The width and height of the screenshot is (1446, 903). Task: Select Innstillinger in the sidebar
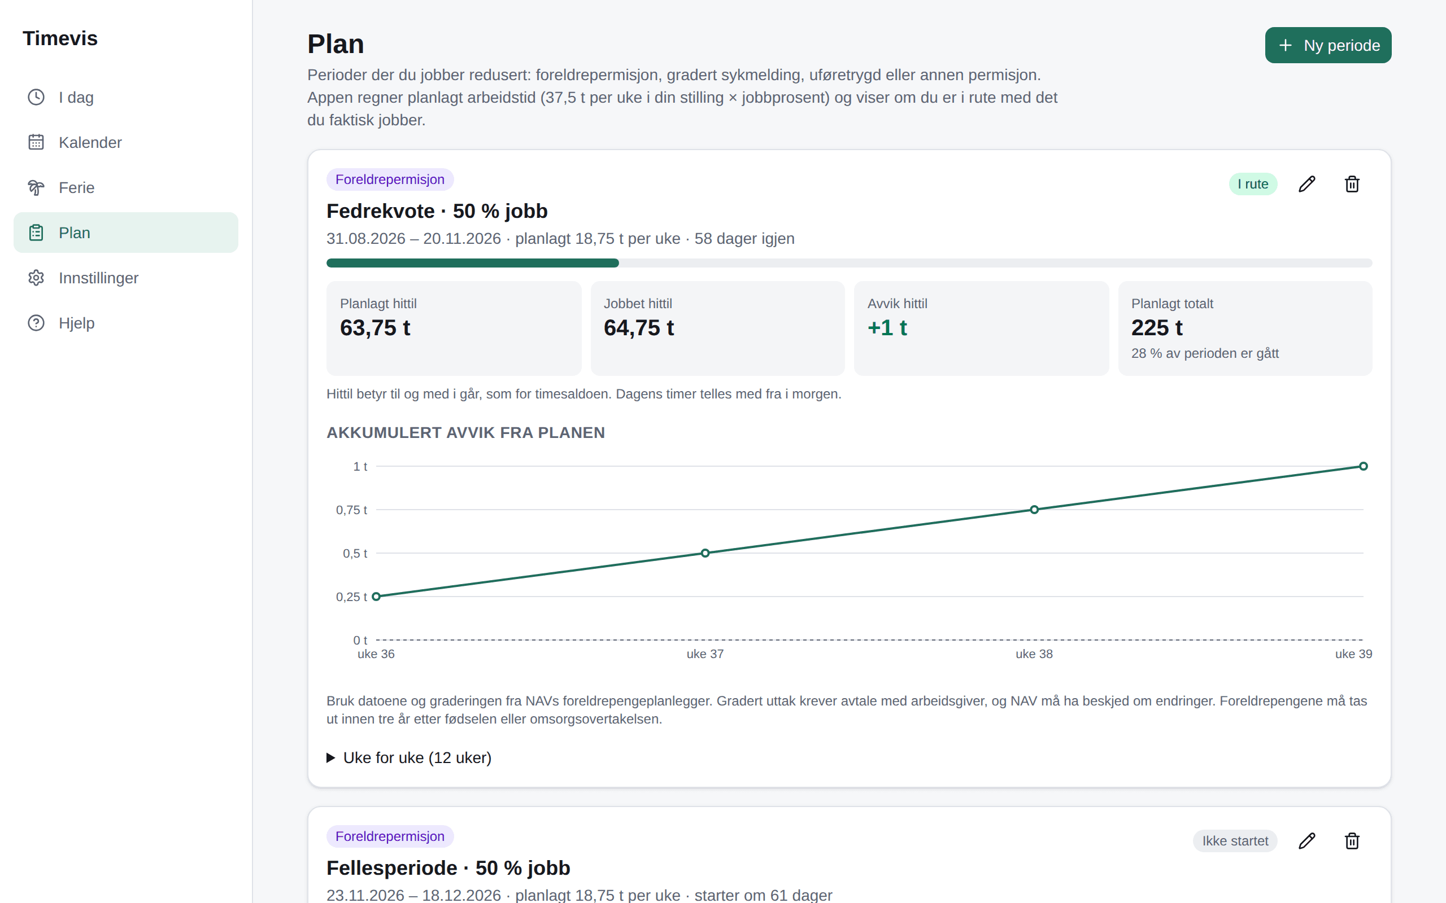point(125,278)
